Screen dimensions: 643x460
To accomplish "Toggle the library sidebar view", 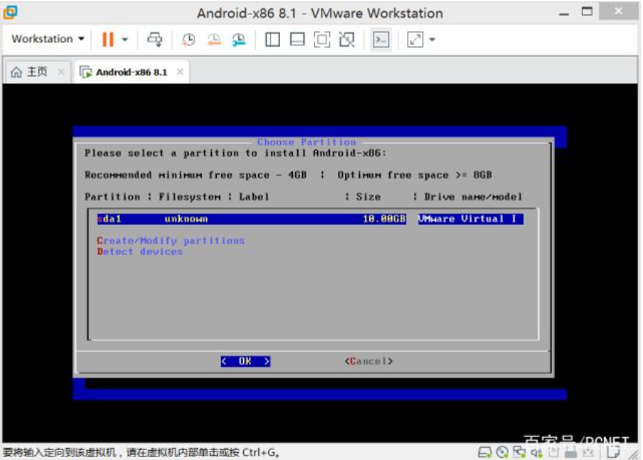I will tap(272, 39).
